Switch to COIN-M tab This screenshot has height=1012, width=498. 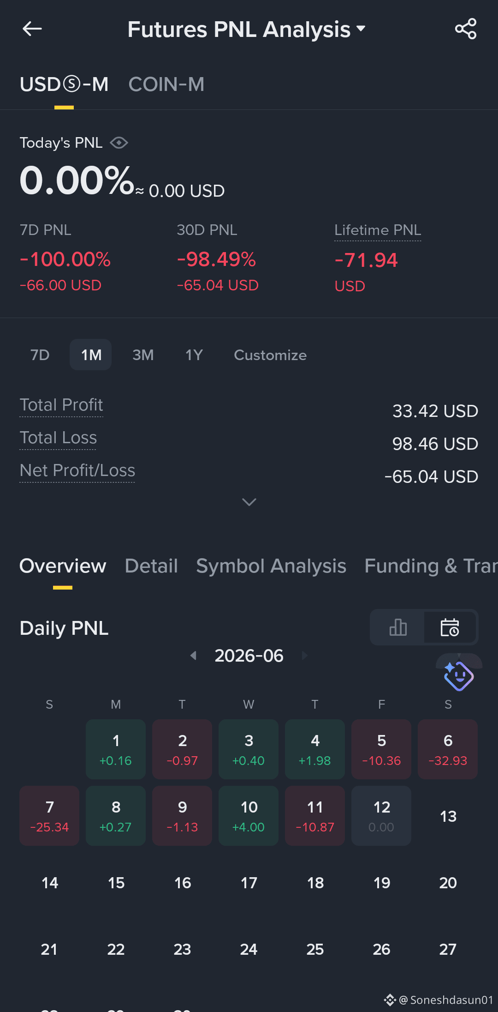[x=166, y=84]
